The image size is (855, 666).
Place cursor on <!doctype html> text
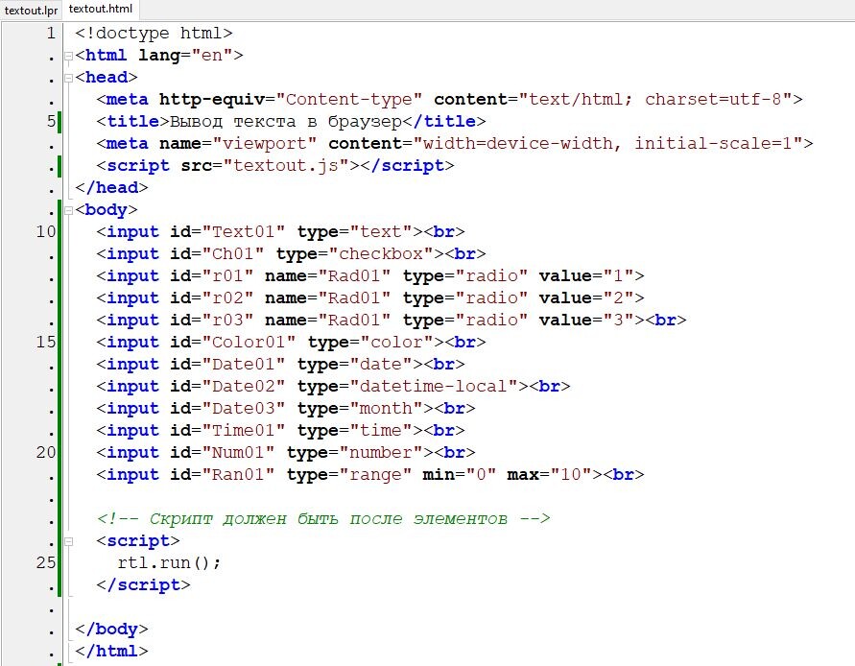[154, 34]
